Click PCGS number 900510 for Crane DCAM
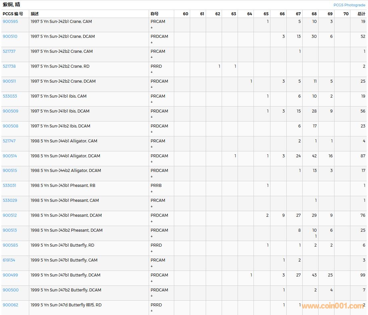Screen dimensions: 368x315 click(10, 37)
